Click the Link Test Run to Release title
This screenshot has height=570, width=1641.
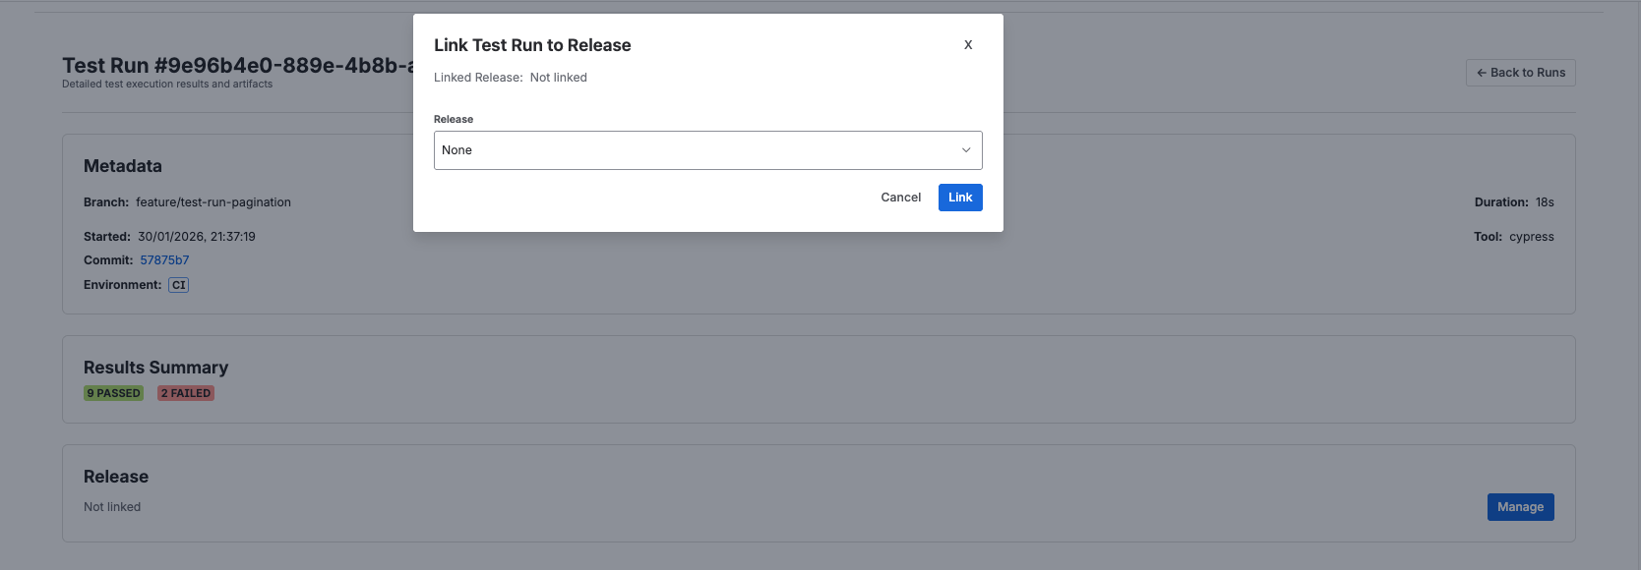click(x=532, y=45)
